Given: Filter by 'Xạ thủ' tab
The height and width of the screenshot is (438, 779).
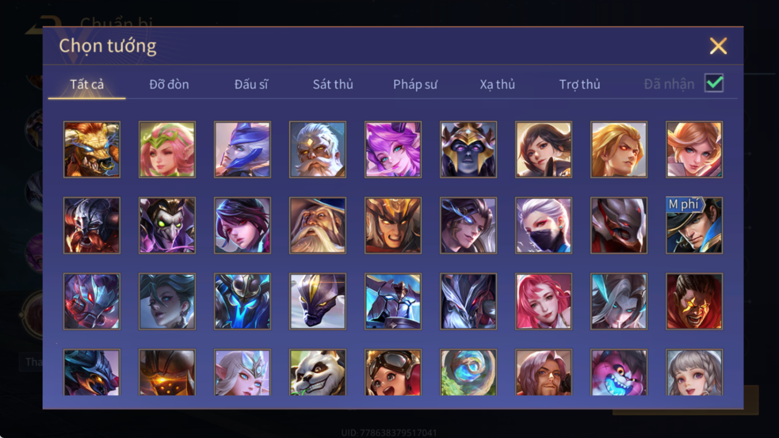Looking at the screenshot, I should (x=497, y=84).
